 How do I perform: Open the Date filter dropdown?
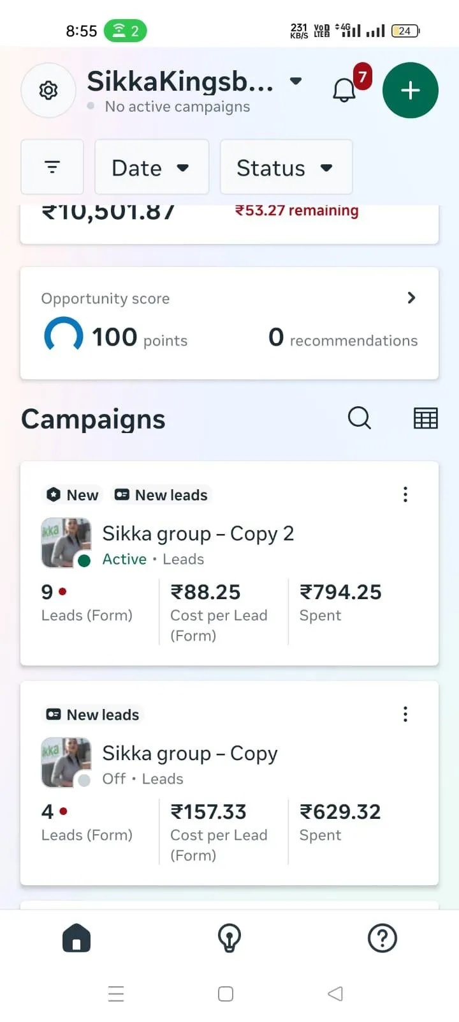[151, 167]
